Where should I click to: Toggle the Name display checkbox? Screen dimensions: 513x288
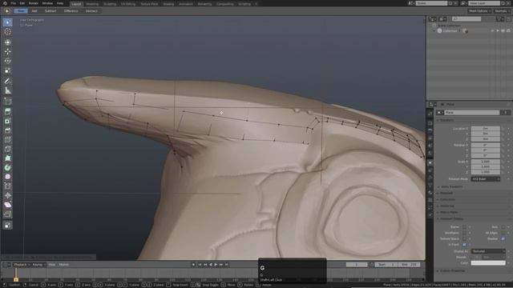(464, 227)
